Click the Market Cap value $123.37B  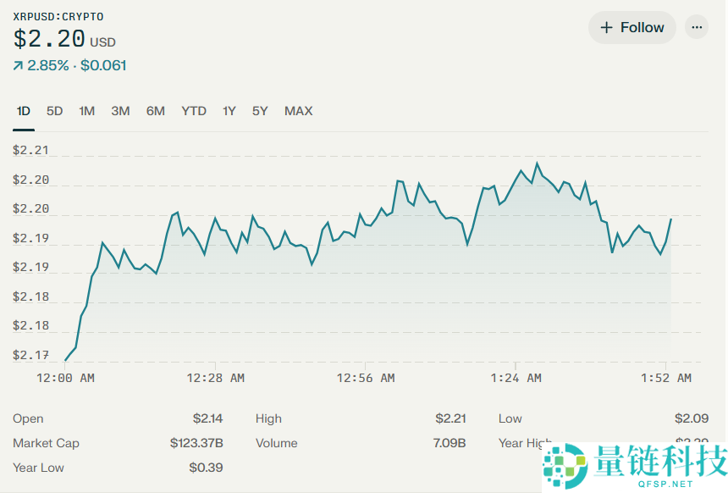click(196, 443)
